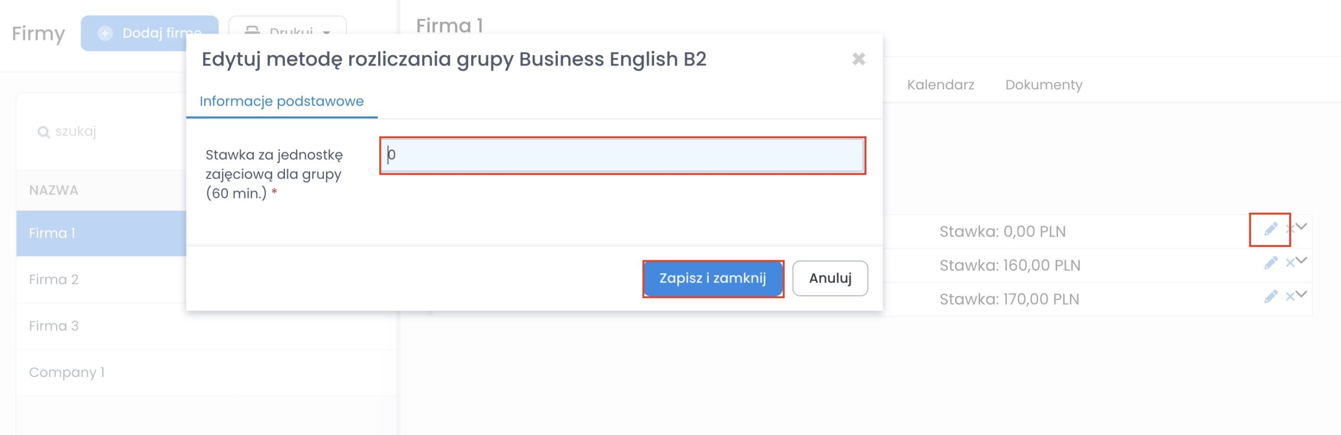Delete the 170,00 PLN rate row

pyautogui.click(x=1290, y=297)
